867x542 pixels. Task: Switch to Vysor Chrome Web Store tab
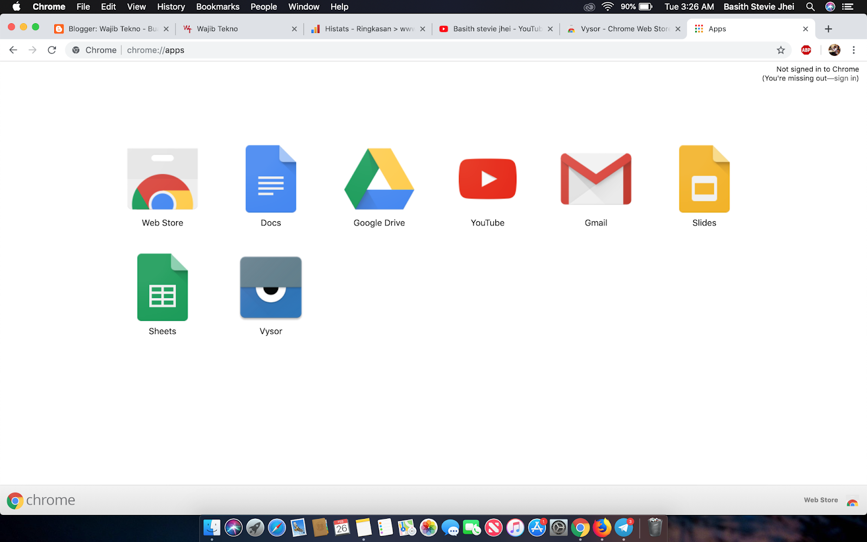click(623, 29)
